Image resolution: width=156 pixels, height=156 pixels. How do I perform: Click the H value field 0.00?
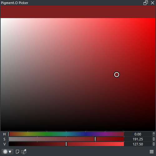pos(138,134)
